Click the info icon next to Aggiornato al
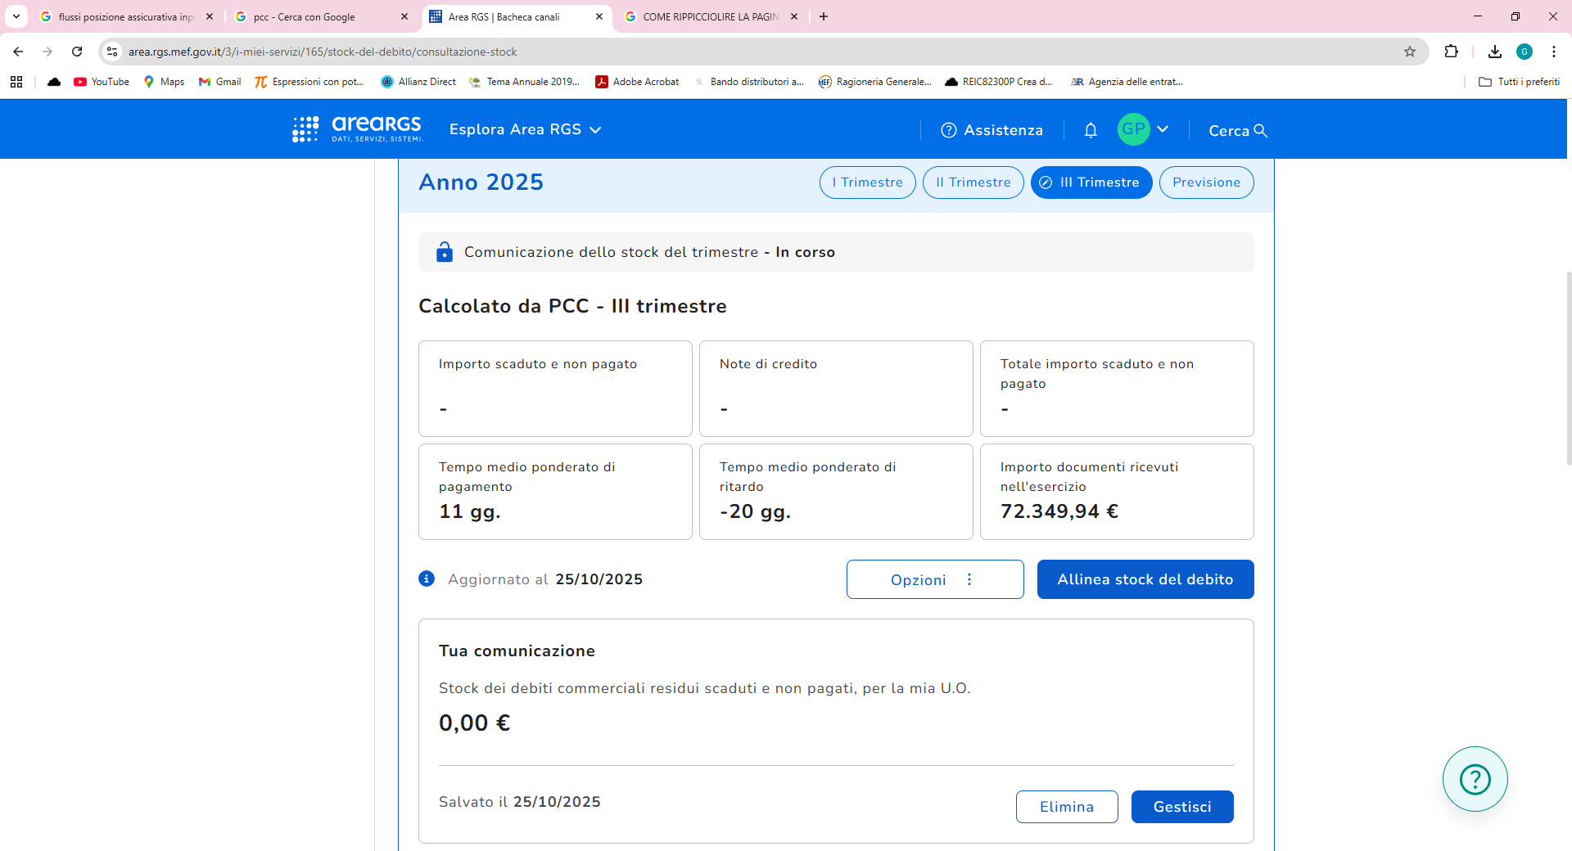The width and height of the screenshot is (1572, 851). pyautogui.click(x=427, y=579)
